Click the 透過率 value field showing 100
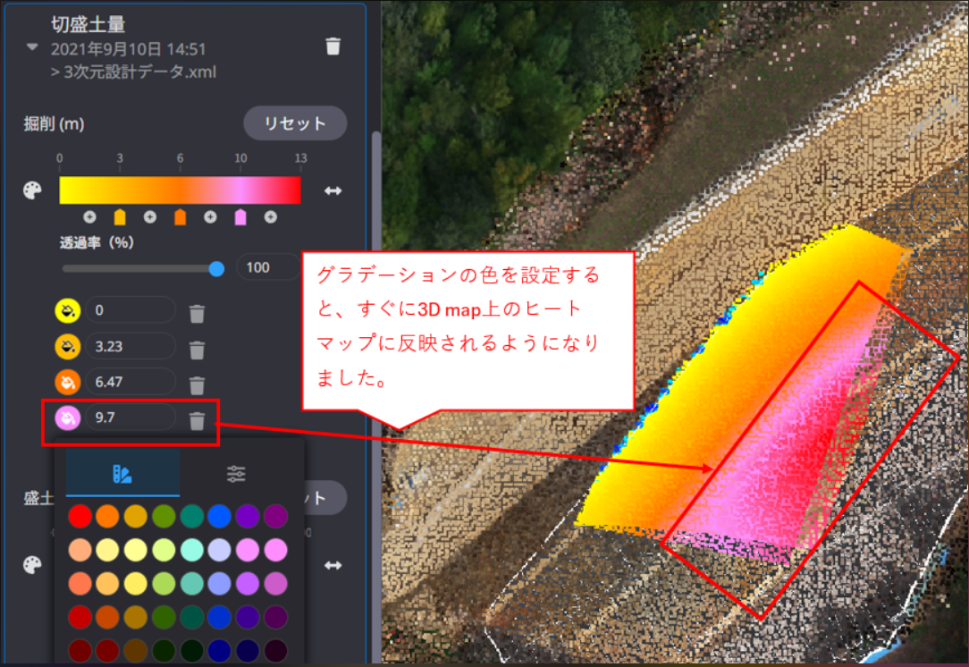 click(x=267, y=267)
